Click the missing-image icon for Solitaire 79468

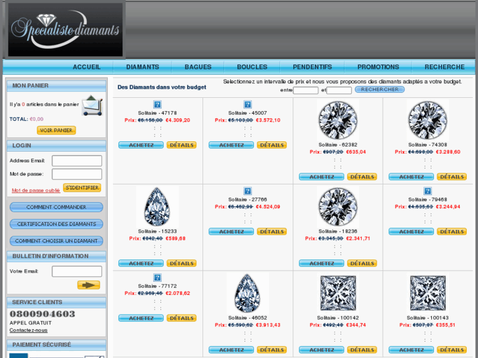pyautogui.click(x=427, y=191)
